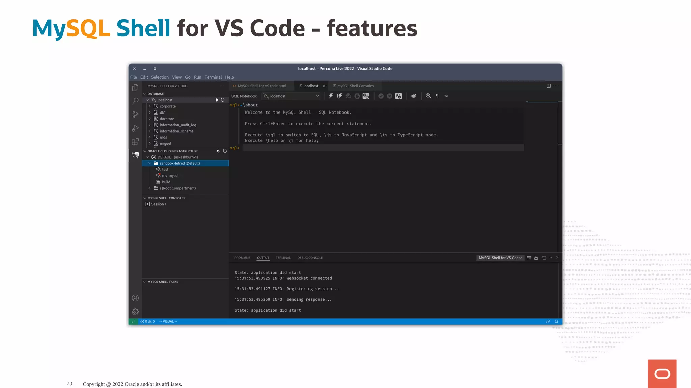Screen dimensions: 691x388
Task: Select the my-mysql cloud database item
Action: pyautogui.click(x=170, y=175)
